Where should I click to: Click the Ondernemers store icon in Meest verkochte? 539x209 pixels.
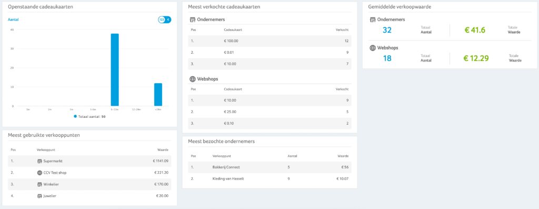pos(193,19)
